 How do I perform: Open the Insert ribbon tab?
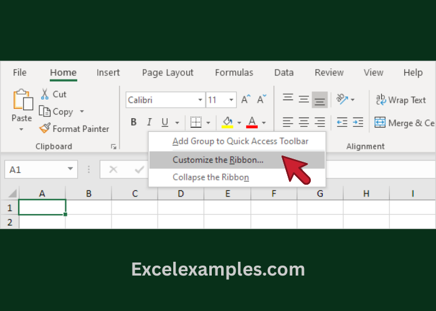click(x=108, y=73)
